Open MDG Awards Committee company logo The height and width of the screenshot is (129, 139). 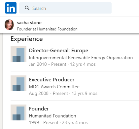tap(18, 83)
